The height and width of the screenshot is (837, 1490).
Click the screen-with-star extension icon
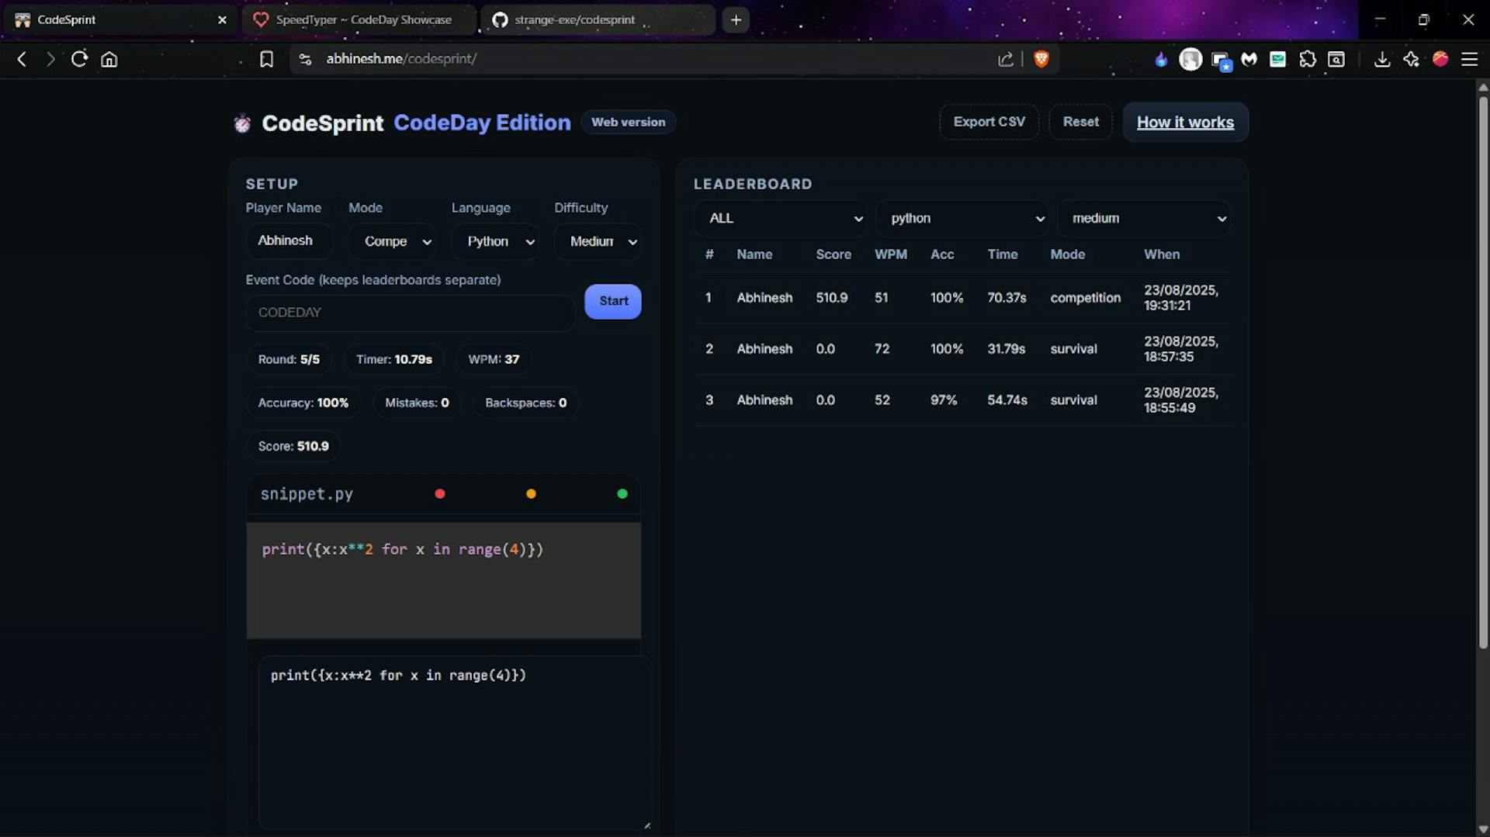1221,61
